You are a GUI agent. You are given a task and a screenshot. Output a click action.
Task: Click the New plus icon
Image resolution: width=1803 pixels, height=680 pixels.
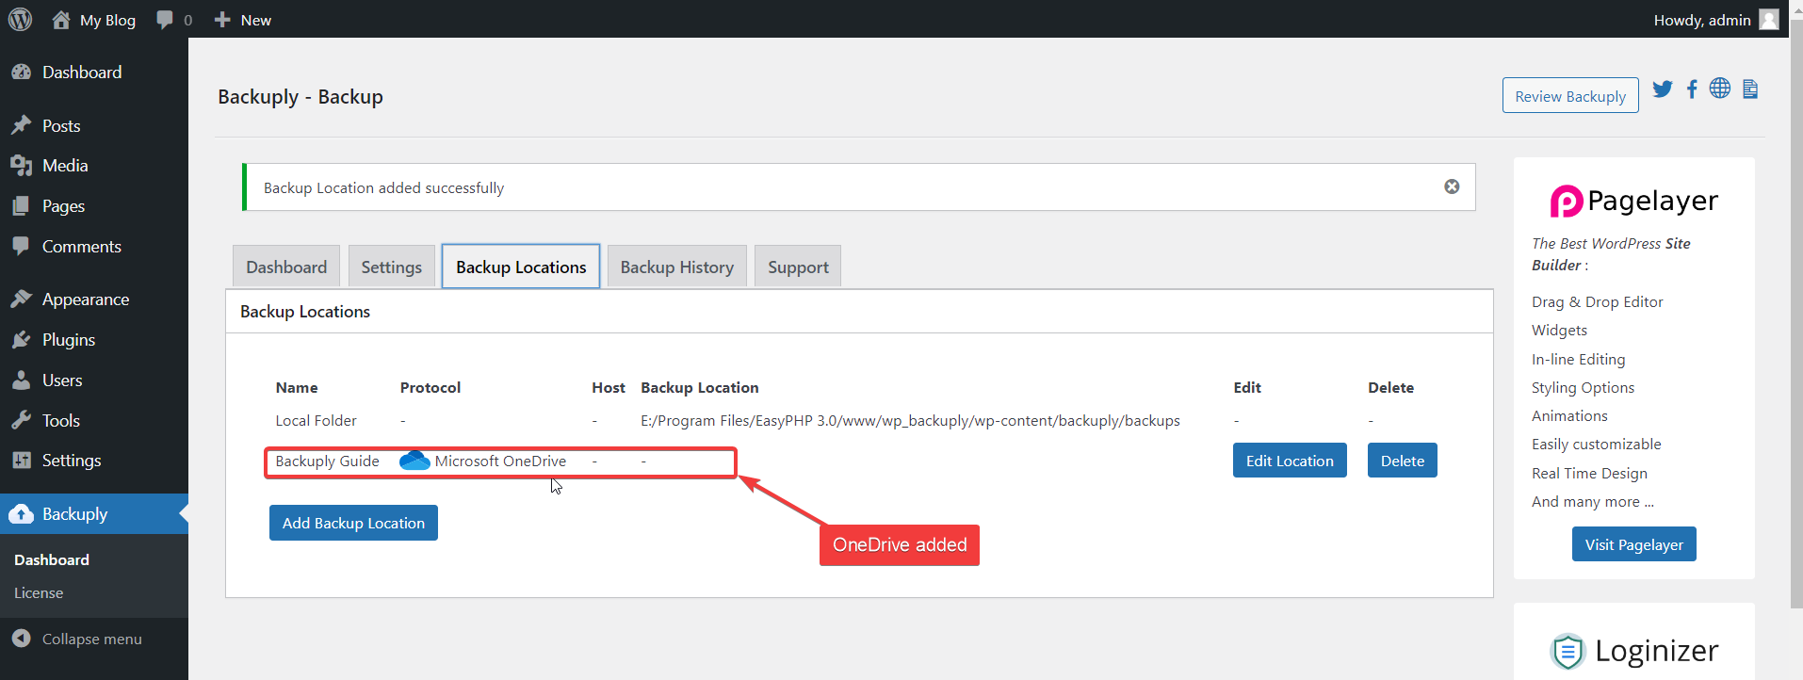pyautogui.click(x=222, y=20)
